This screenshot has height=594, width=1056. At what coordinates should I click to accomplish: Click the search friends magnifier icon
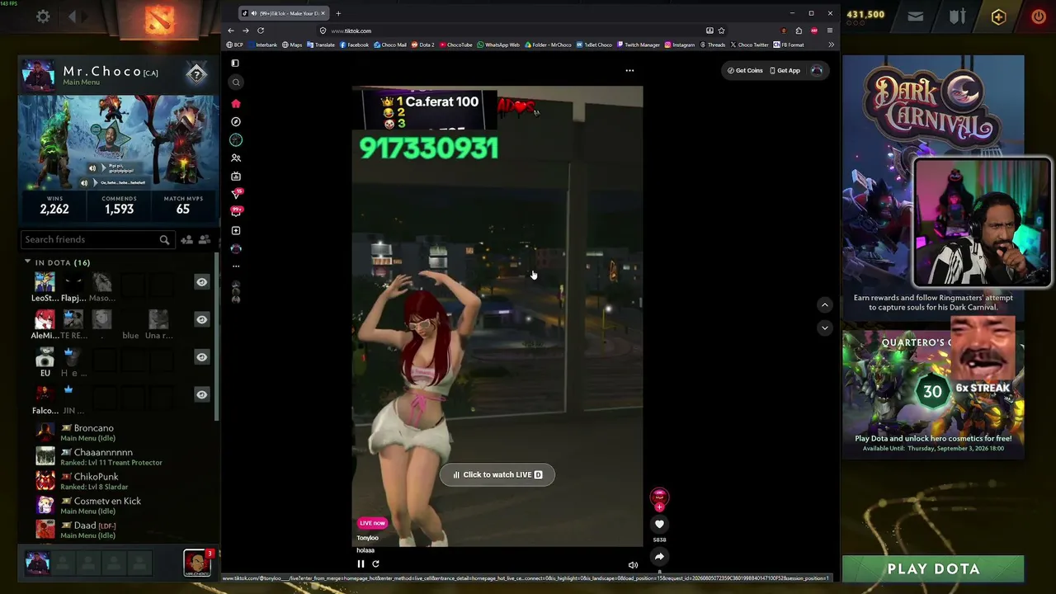point(164,239)
